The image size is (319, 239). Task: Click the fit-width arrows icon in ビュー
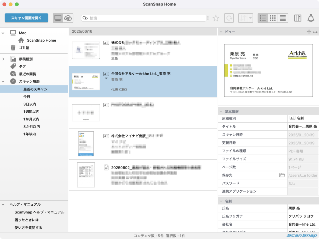pos(315,32)
